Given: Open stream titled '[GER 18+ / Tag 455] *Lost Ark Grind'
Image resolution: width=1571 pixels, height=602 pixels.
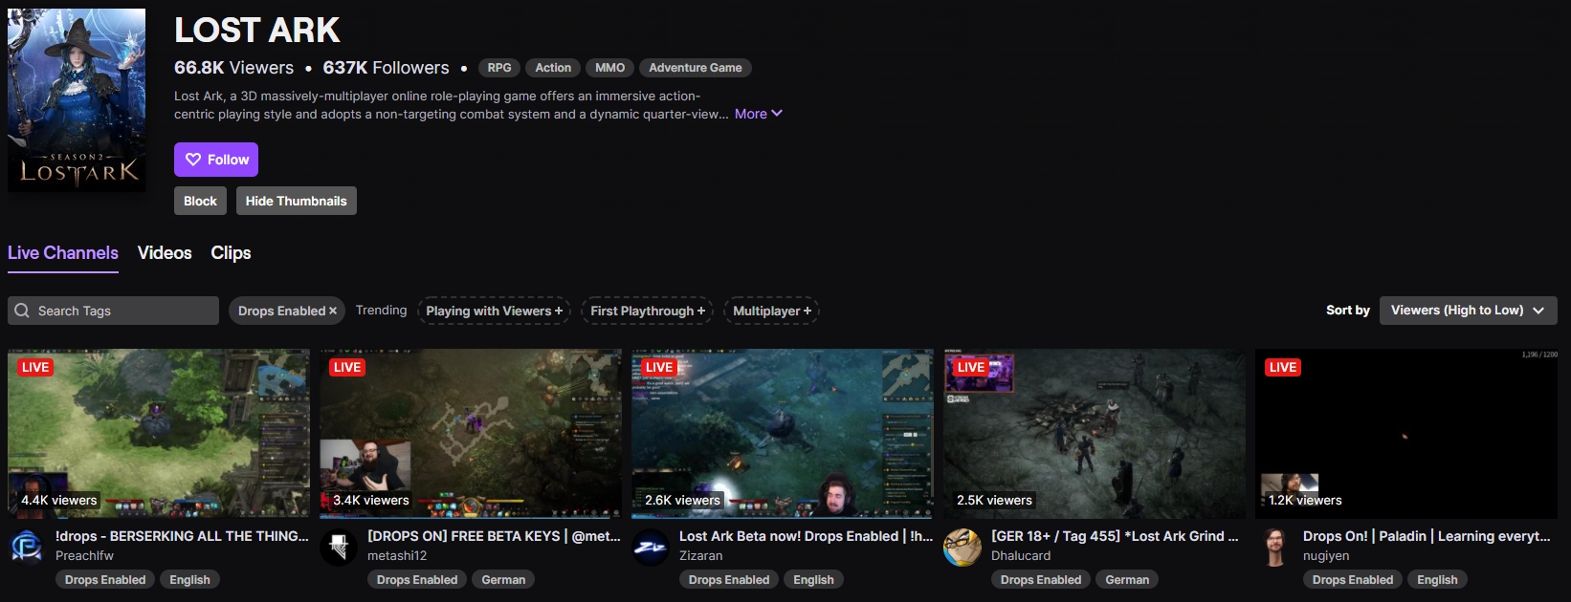Looking at the screenshot, I should tap(1115, 536).
